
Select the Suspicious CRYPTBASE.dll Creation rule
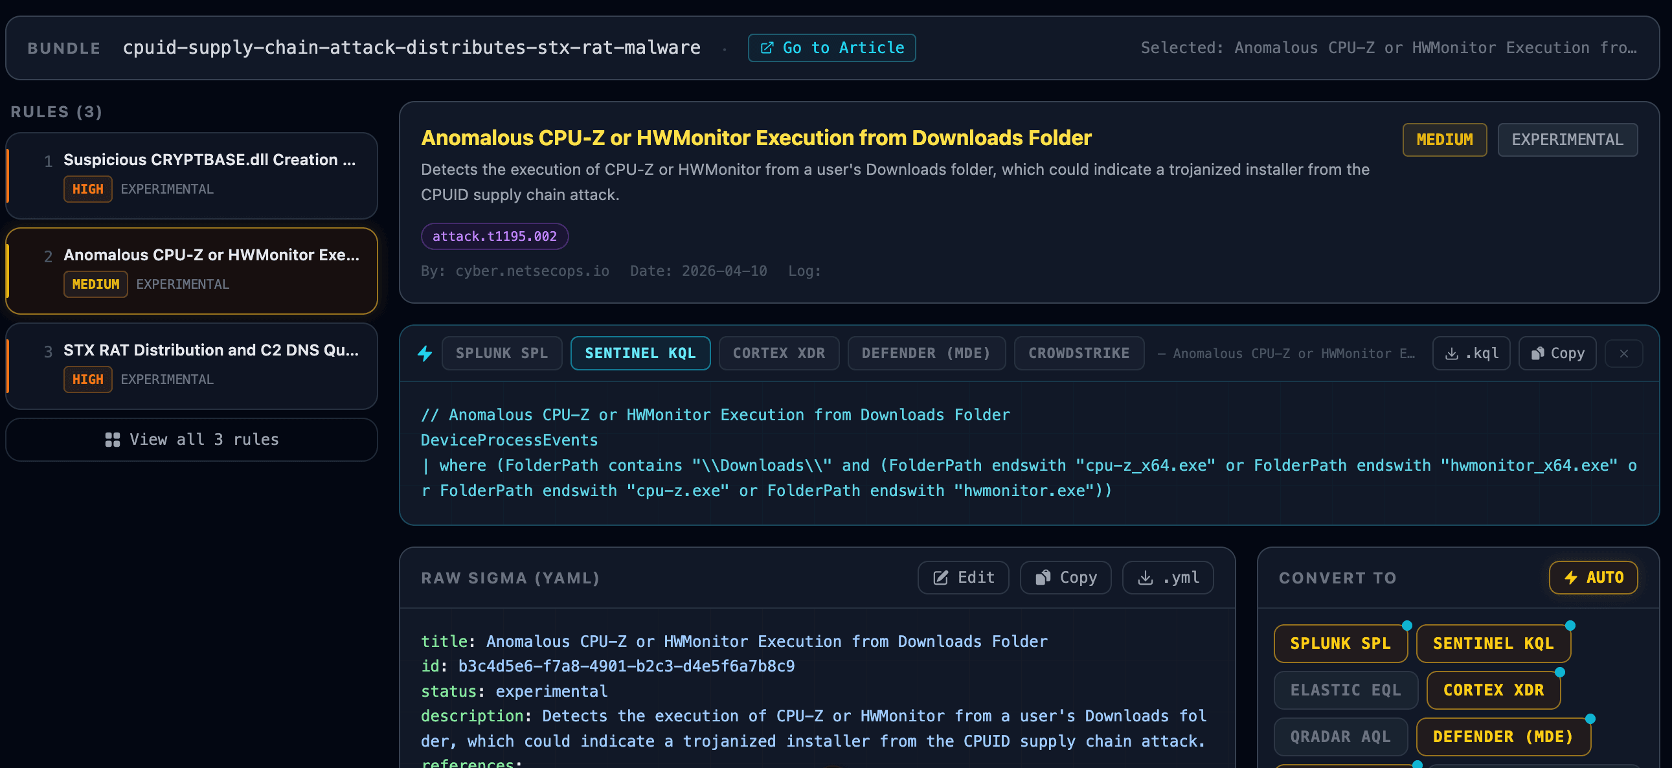tap(192, 176)
